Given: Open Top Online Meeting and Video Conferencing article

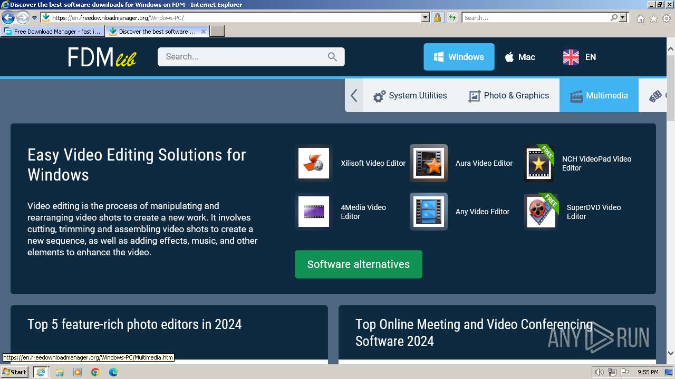Looking at the screenshot, I should coord(474,333).
